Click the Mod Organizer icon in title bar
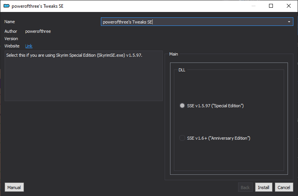 [x=6, y=6]
